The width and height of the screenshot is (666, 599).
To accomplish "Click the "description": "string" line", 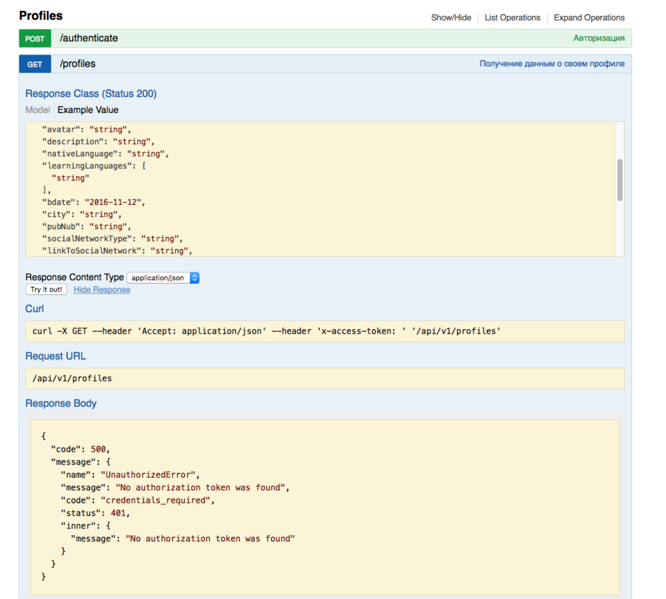I will coord(98,141).
